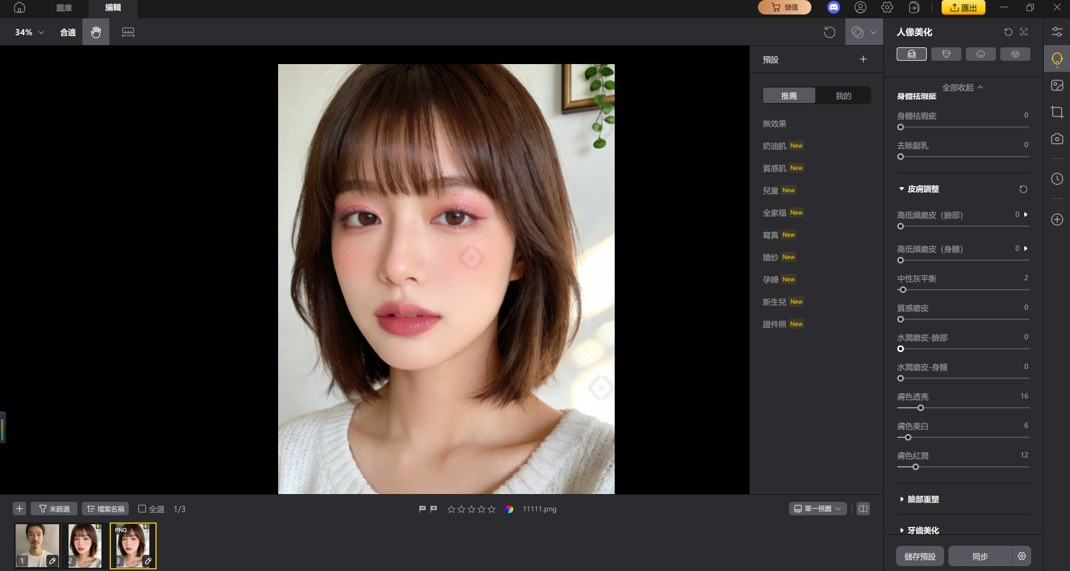Image resolution: width=1070 pixels, height=571 pixels.
Task: Select the hand pan tool in the toolbar
Action: tap(95, 32)
